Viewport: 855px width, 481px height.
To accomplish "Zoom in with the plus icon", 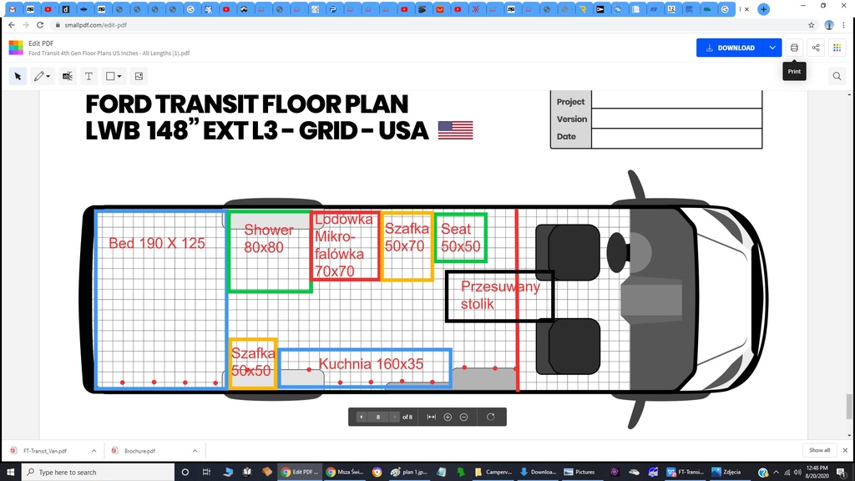I will pos(448,418).
